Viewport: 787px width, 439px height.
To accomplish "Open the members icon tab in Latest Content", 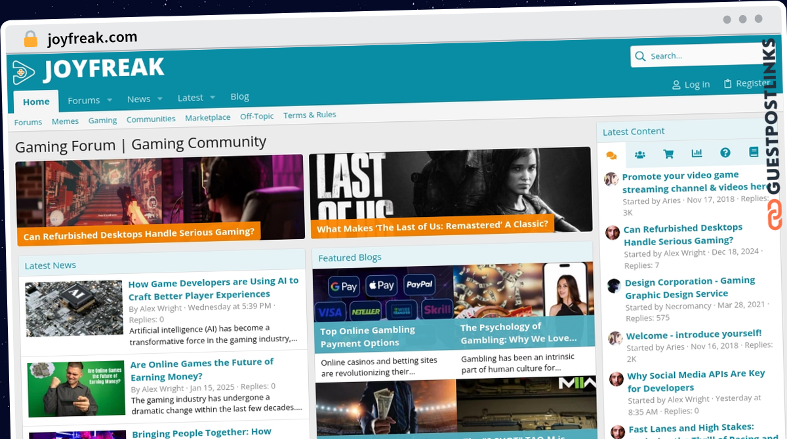I will (640, 155).
